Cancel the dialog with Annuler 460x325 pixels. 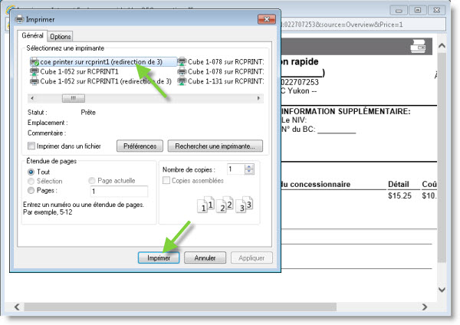pyautogui.click(x=205, y=258)
